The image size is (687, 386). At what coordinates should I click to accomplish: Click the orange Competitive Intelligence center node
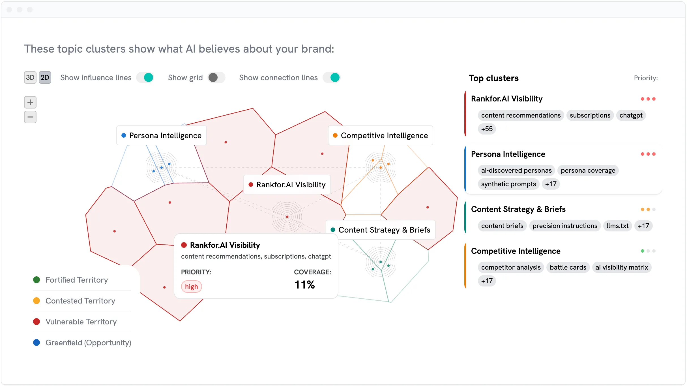point(381,168)
